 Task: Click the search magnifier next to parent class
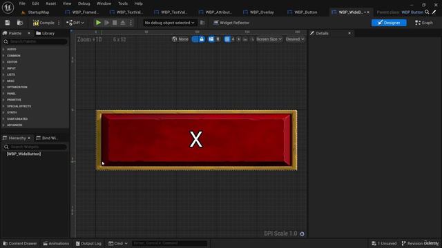pyautogui.click(x=427, y=12)
